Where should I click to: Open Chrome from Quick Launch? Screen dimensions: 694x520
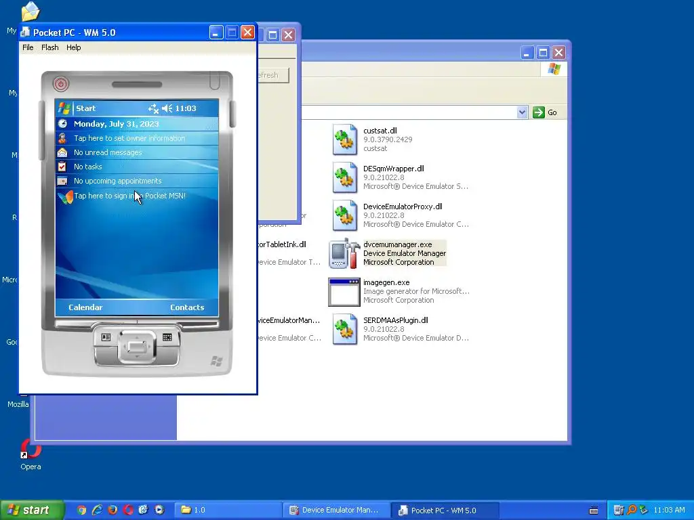(81, 510)
